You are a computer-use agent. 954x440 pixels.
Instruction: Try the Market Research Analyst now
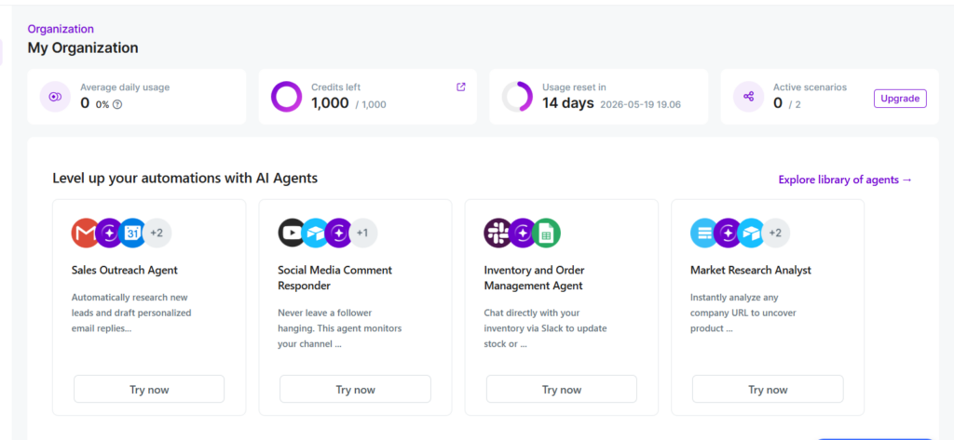point(768,389)
